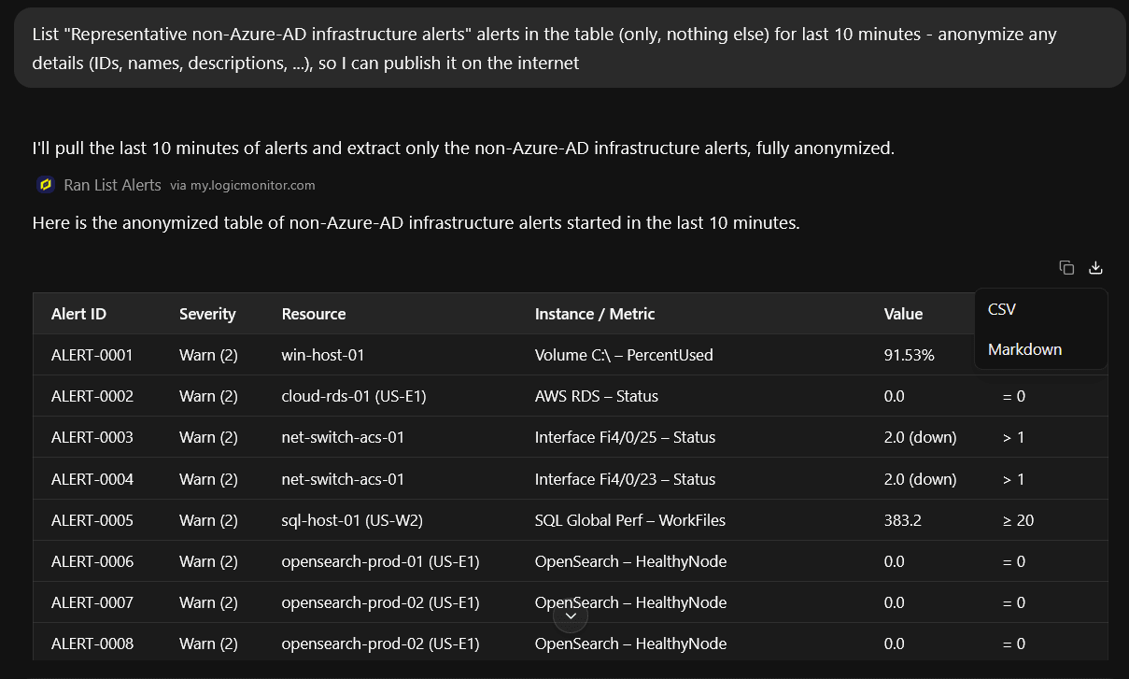1129x679 pixels.
Task: Click the Instance / Metric column header
Action: [595, 314]
